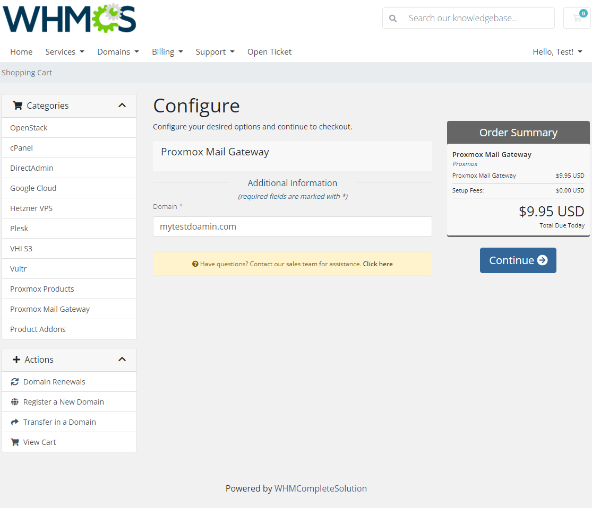Open Domain Renewals action

pyautogui.click(x=69, y=382)
